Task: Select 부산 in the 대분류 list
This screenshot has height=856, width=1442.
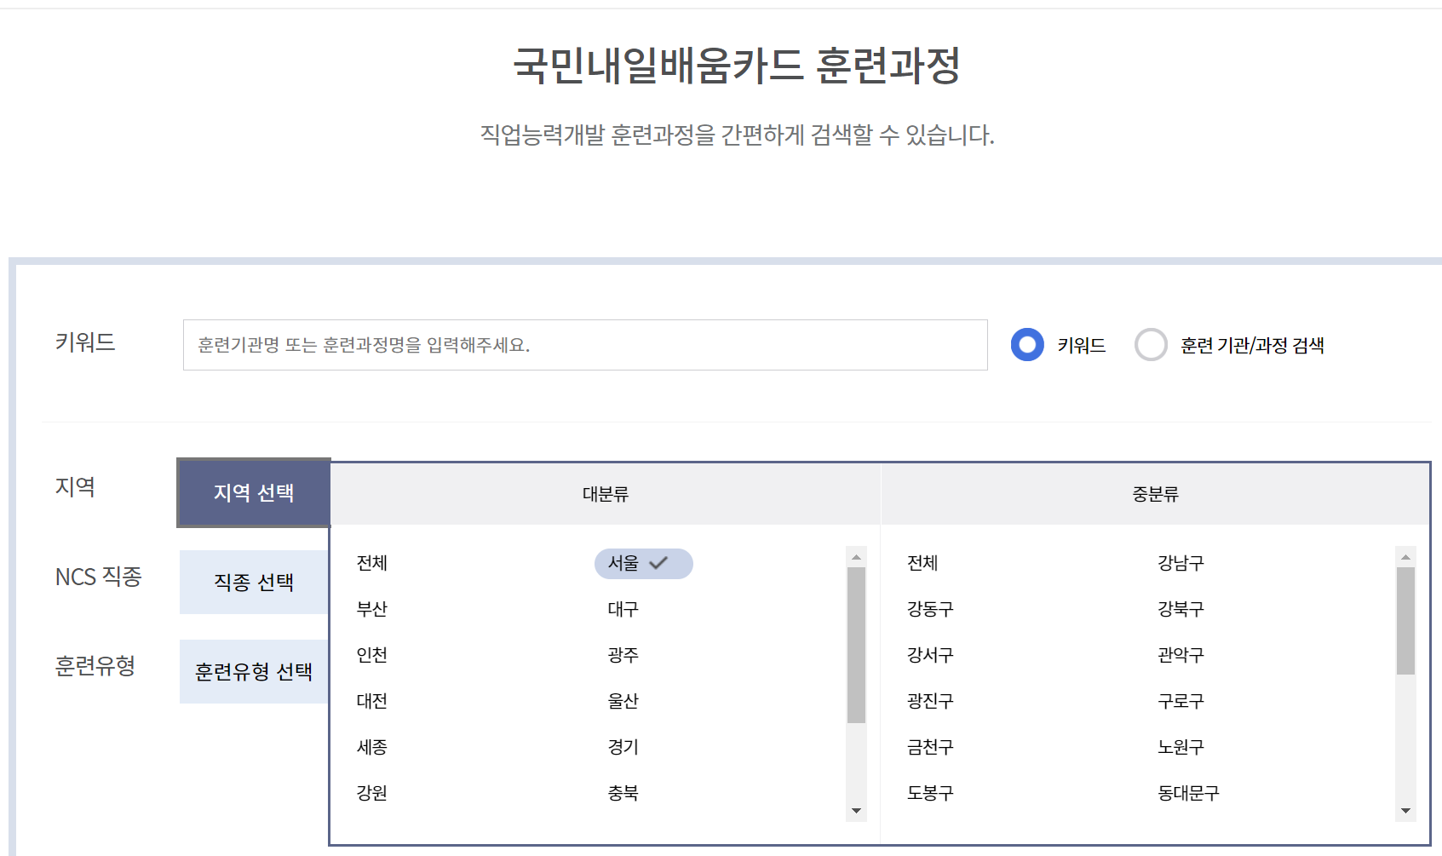Action: [372, 609]
